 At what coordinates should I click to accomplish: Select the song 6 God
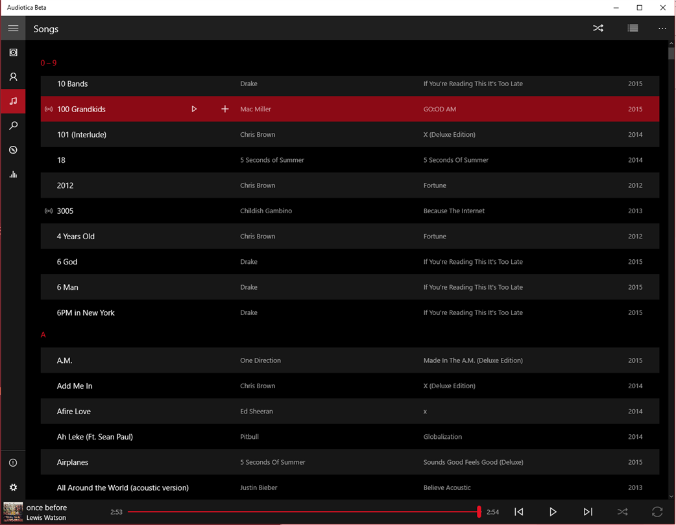(x=350, y=261)
